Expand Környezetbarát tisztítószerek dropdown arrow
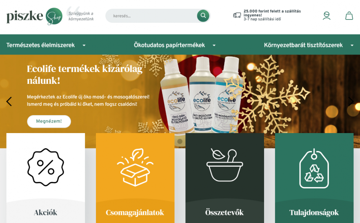Image resolution: width=360 pixels, height=223 pixels. [352, 45]
